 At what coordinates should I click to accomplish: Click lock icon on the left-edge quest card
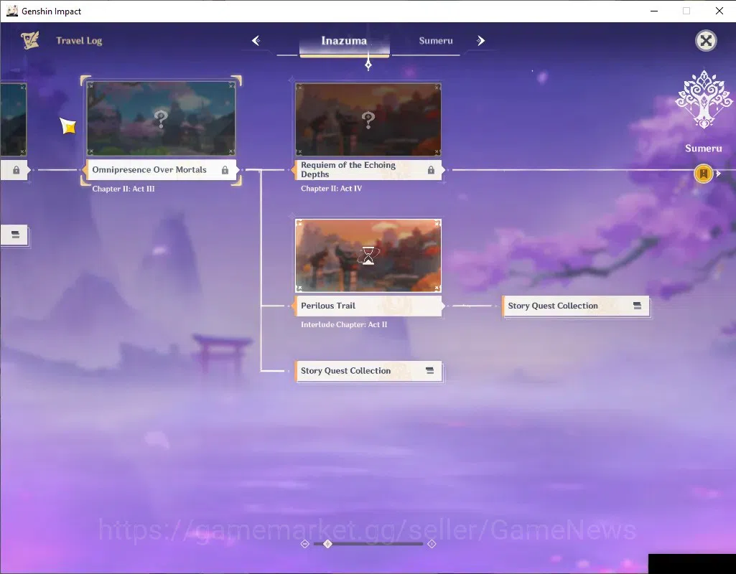(16, 170)
